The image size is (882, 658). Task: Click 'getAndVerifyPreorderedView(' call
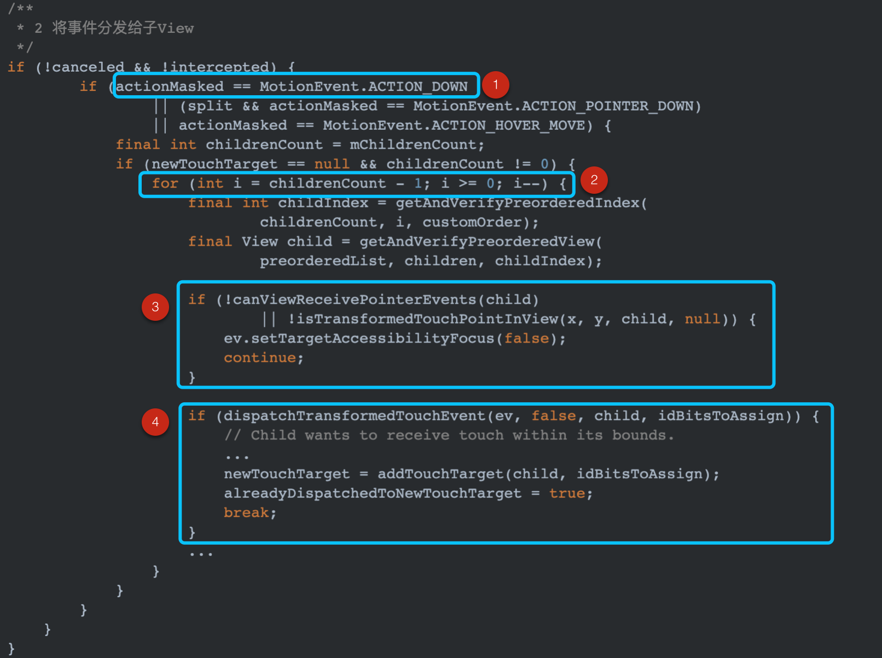click(480, 241)
